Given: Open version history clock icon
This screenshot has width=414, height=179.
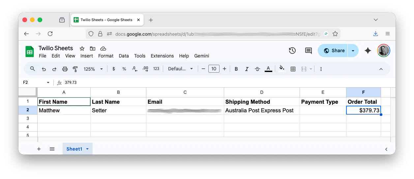Looking at the screenshot, I should tap(292, 51).
